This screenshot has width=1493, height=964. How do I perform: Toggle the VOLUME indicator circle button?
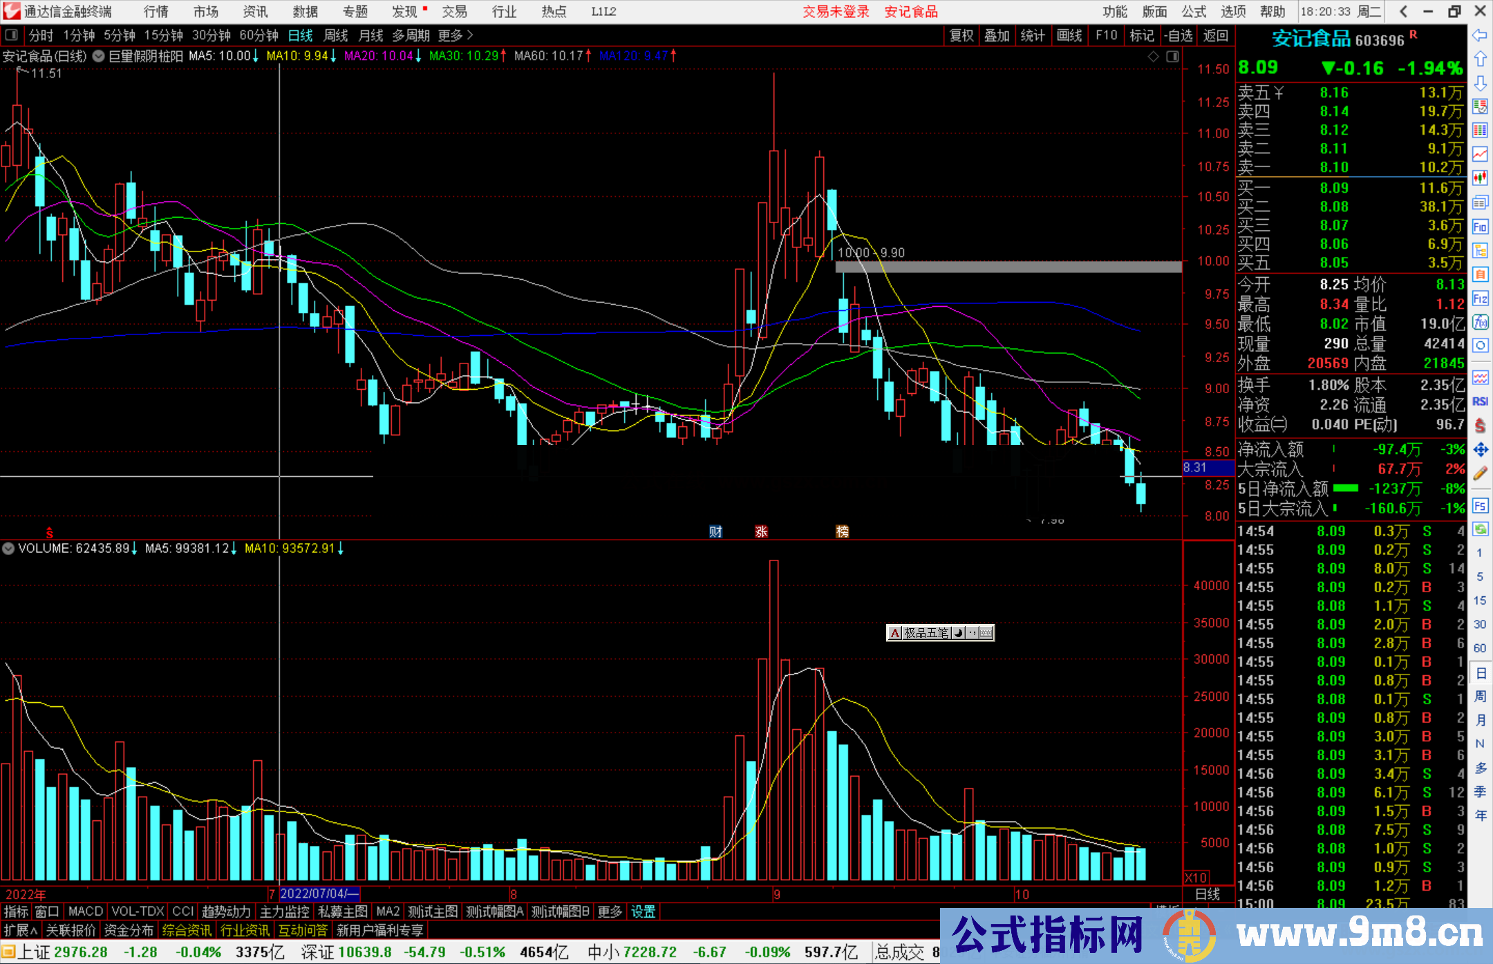pos(8,548)
